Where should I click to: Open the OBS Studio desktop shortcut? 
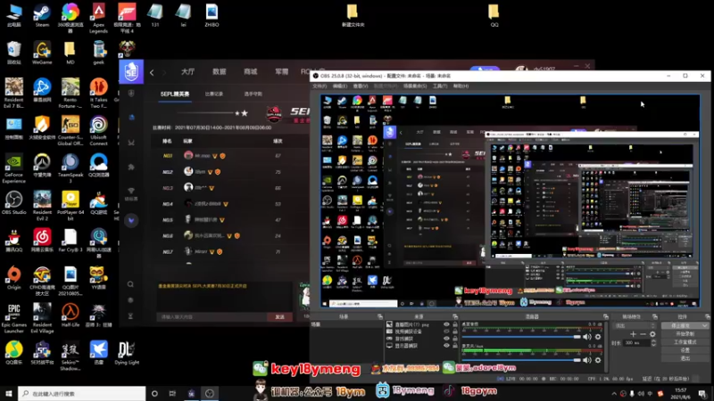[x=13, y=203]
